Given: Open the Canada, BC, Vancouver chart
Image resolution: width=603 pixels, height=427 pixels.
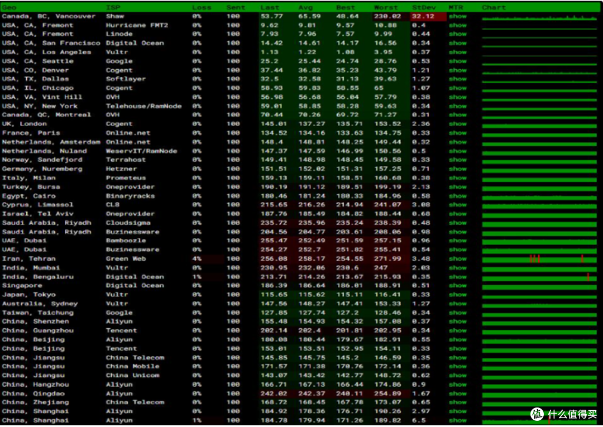Looking at the screenshot, I should tap(539, 17).
